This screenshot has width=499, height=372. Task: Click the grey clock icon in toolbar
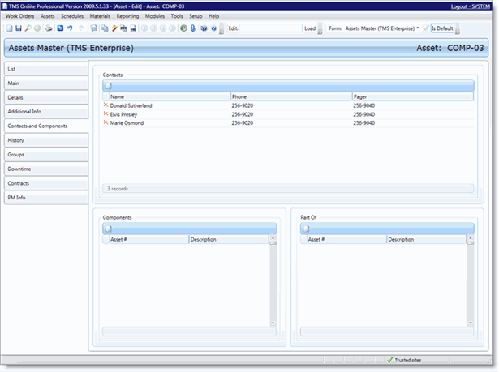coord(37,28)
